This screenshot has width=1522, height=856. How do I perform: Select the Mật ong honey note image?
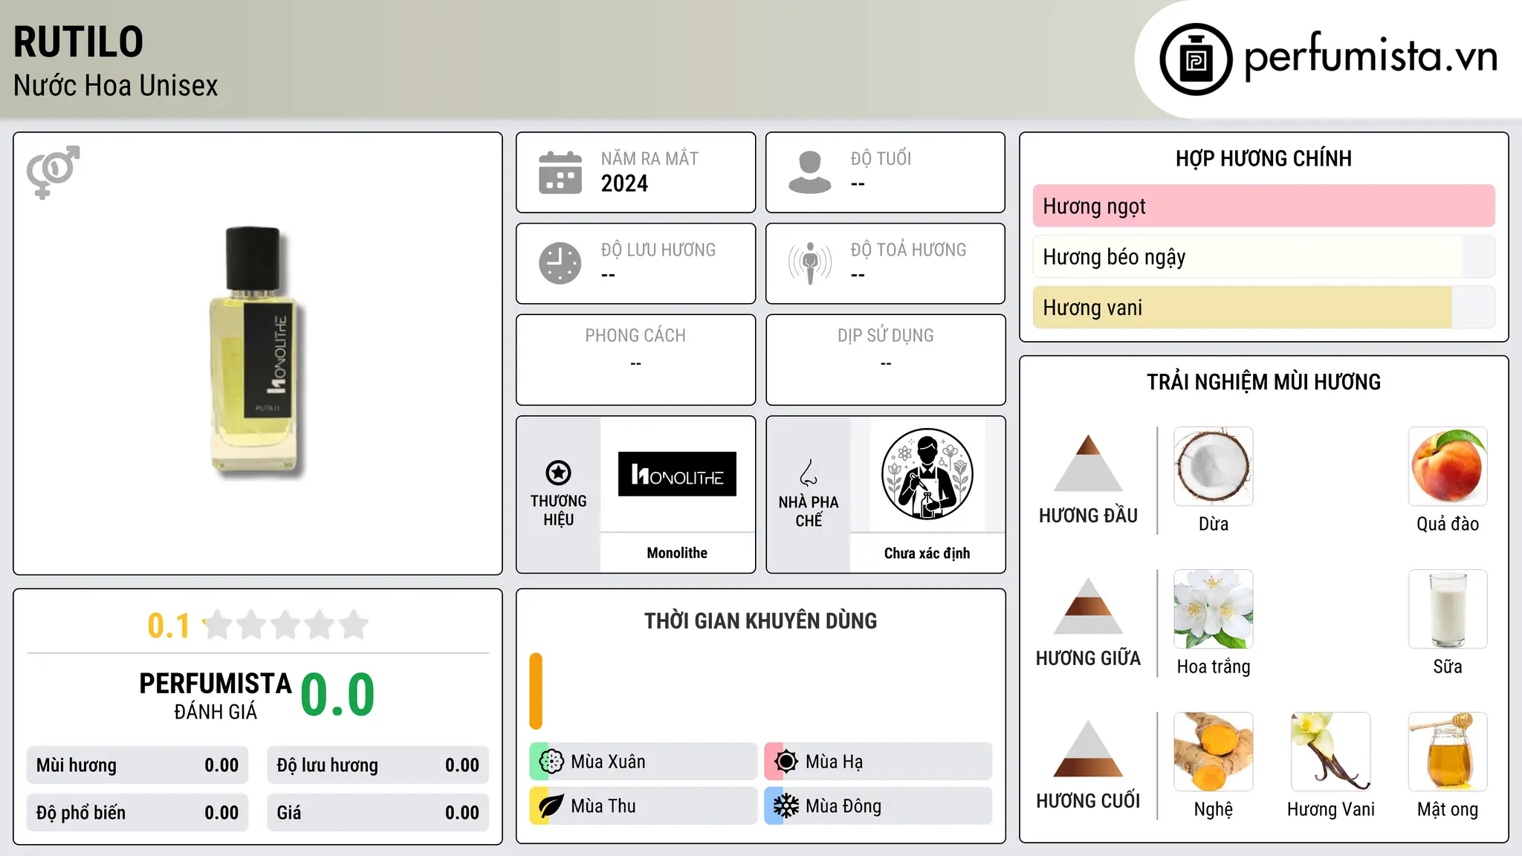pyautogui.click(x=1448, y=752)
